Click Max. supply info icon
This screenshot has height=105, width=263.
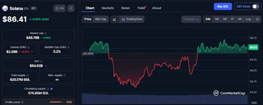pos(65,75)
